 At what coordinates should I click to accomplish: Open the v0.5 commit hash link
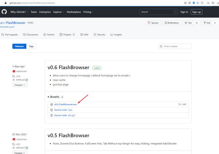(20, 148)
